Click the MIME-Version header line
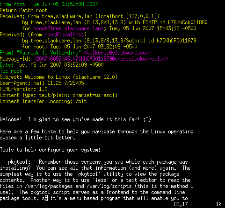This screenshot has height=208, width=225. click(x=24, y=89)
